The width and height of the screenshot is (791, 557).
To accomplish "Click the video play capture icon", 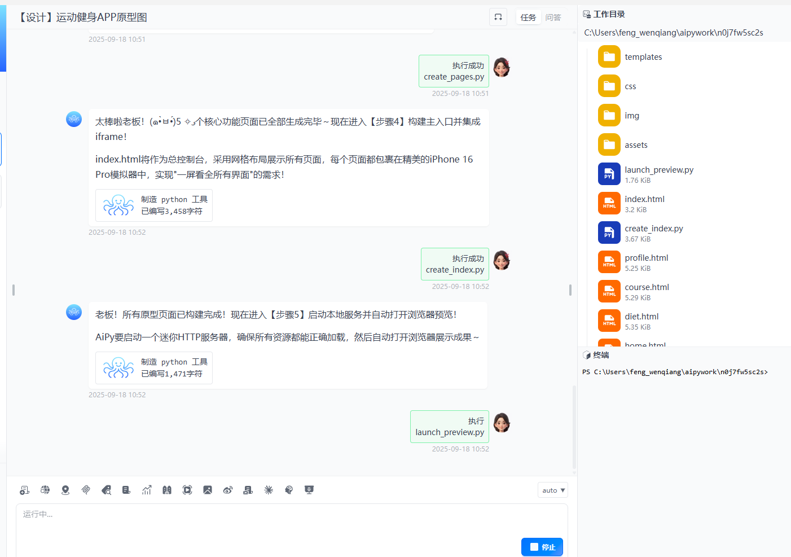I will click(187, 490).
